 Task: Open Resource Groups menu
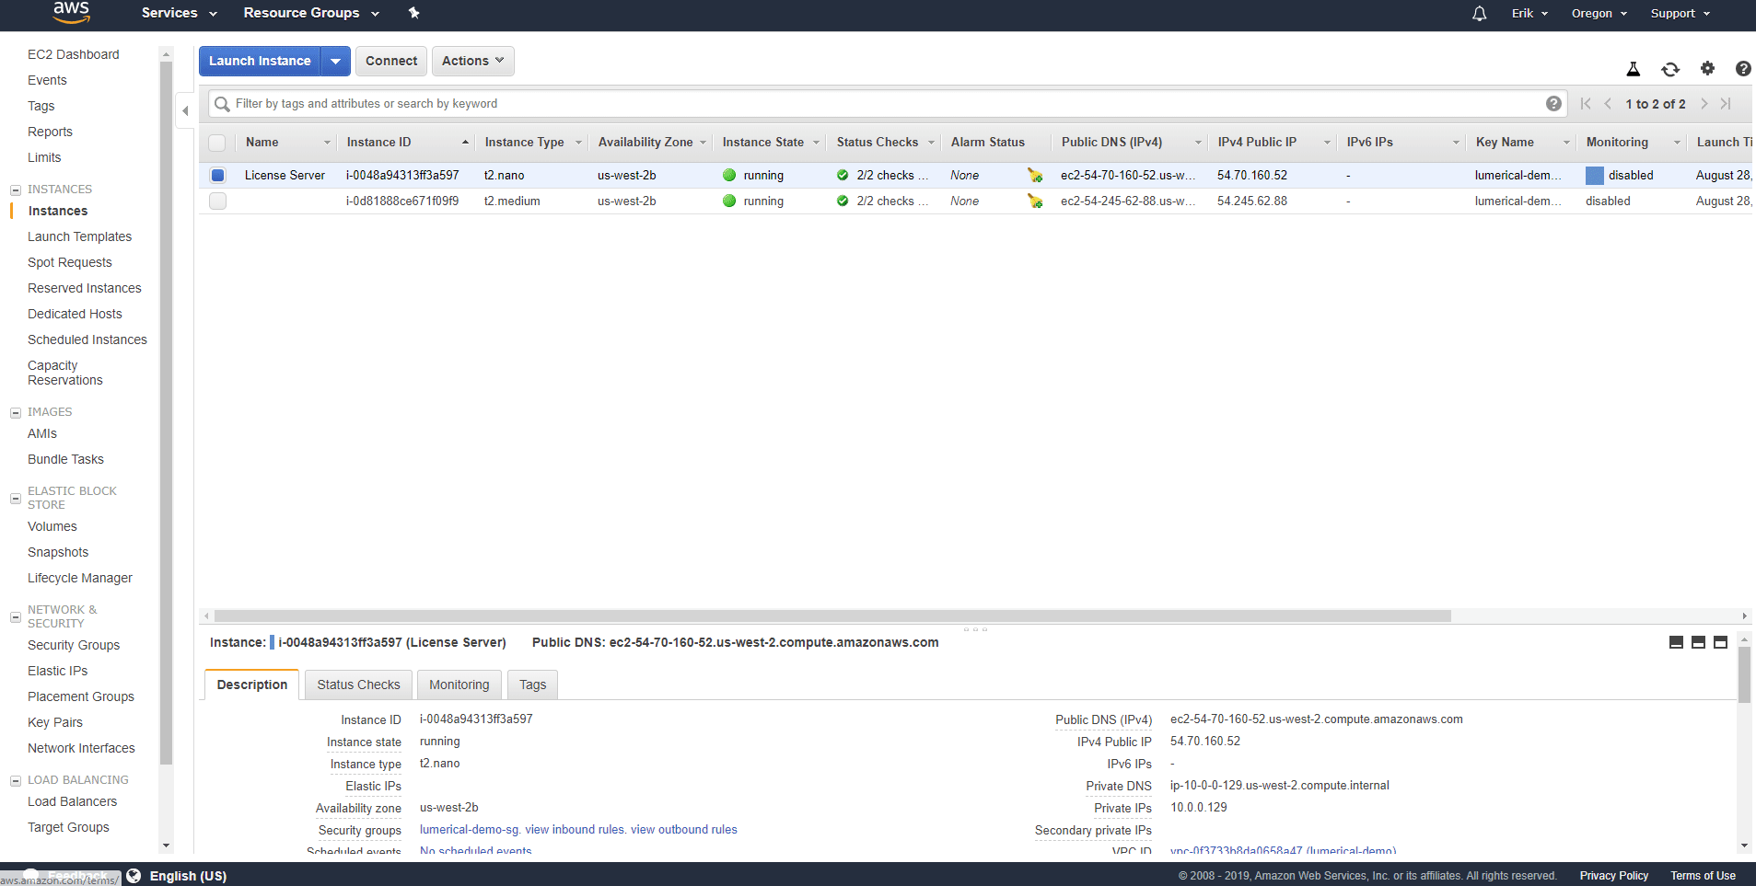[311, 13]
